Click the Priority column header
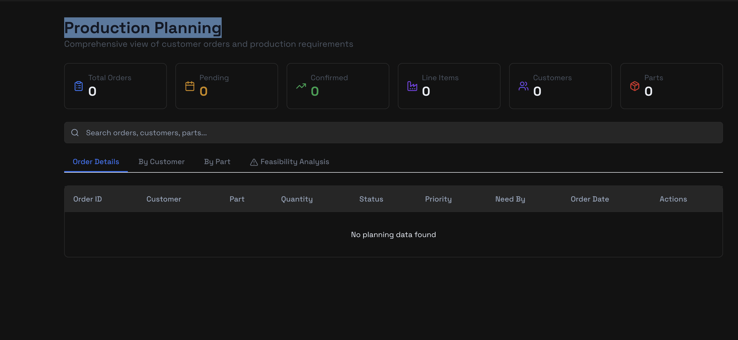Viewport: 738px width, 340px height. (x=438, y=199)
